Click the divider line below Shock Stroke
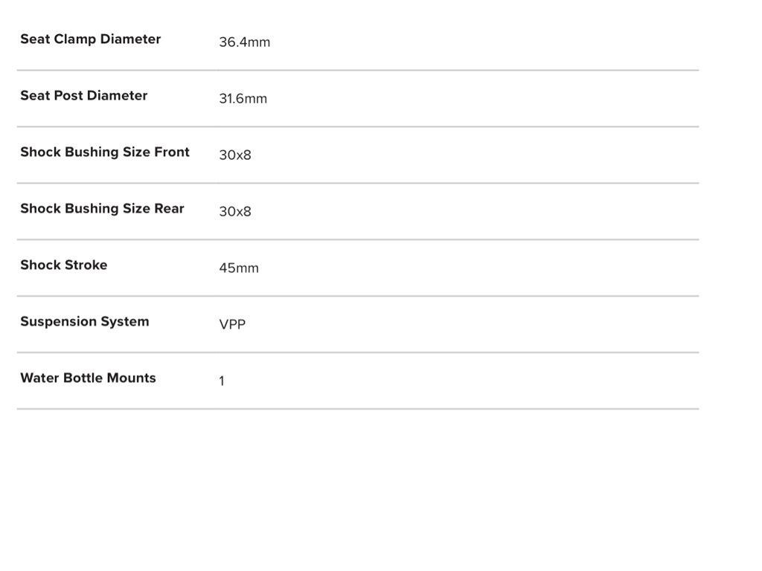This screenshot has width=762, height=571. [x=357, y=297]
